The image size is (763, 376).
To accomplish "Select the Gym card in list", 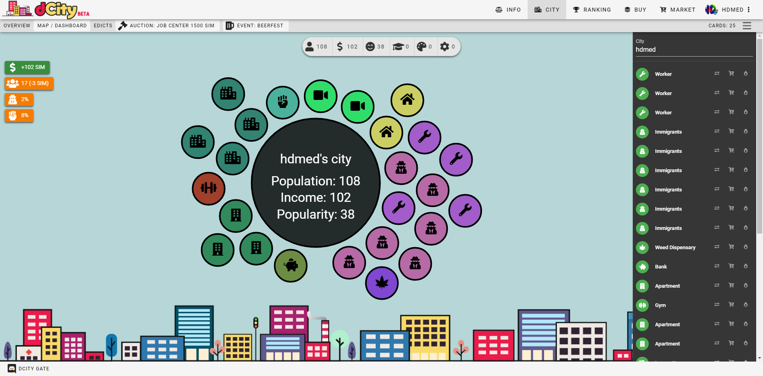I will coord(660,305).
